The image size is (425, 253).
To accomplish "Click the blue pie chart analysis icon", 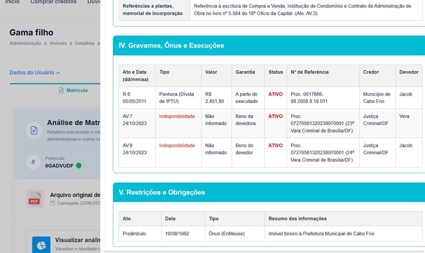I will coord(41,245).
